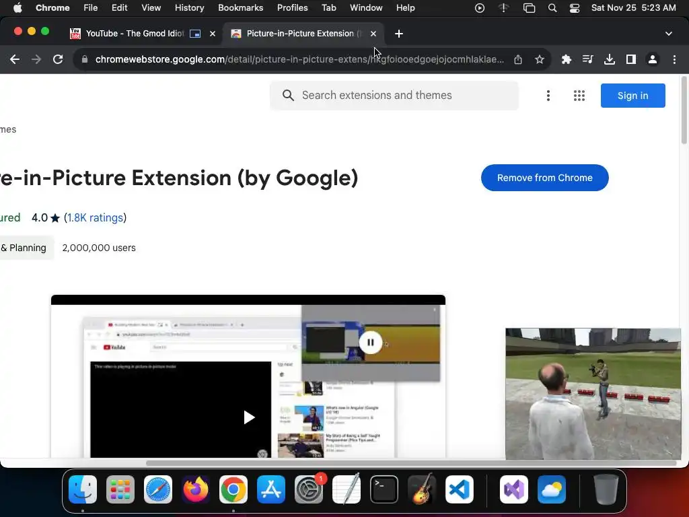Image resolution: width=689 pixels, height=517 pixels.
Task: Click the lock site info icon
Action: click(84, 59)
